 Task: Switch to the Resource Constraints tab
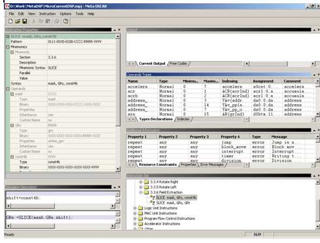[158, 164]
